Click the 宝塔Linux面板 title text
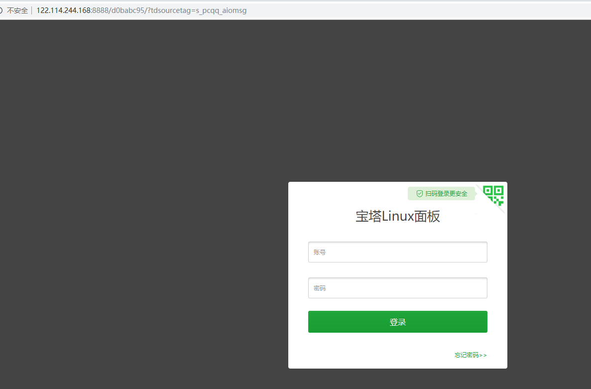 (398, 217)
